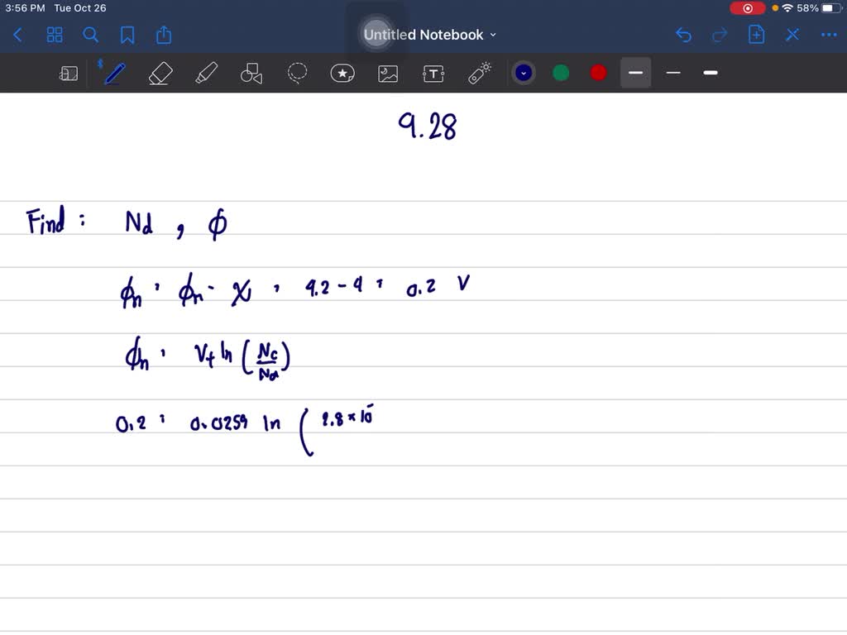Pick the Highlighter tool

pos(207,73)
